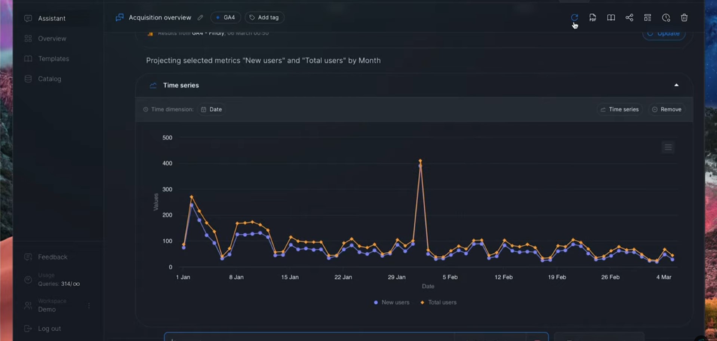This screenshot has height=341, width=717.
Task: Export report as PDF icon
Action: pyautogui.click(x=593, y=18)
